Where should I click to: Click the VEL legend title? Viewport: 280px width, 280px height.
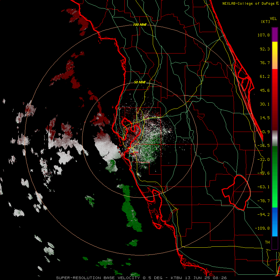(x=273, y=19)
